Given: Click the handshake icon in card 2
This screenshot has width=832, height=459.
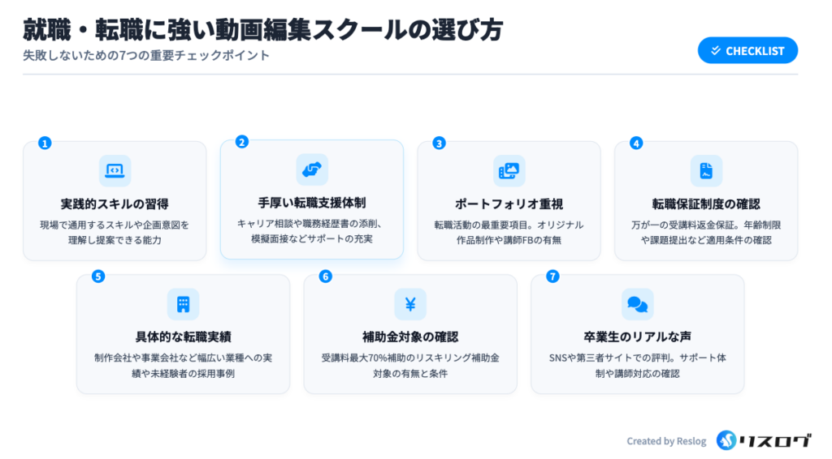Looking at the screenshot, I should (312, 169).
